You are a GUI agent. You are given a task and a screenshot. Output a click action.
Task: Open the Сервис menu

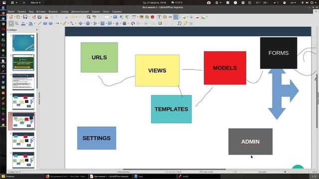click(x=96, y=11)
